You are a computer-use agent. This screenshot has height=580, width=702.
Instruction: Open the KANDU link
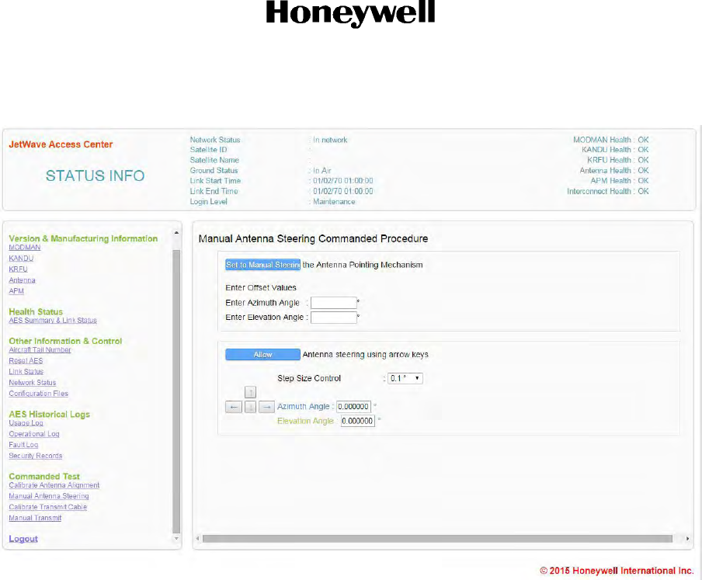21,259
